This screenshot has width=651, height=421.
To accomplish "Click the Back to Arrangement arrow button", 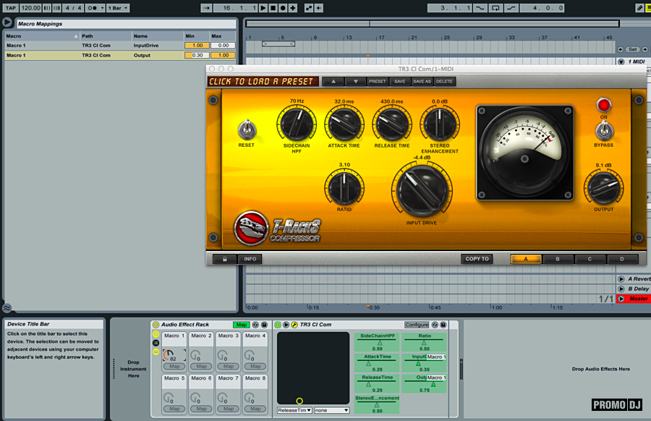I will tap(319, 8).
